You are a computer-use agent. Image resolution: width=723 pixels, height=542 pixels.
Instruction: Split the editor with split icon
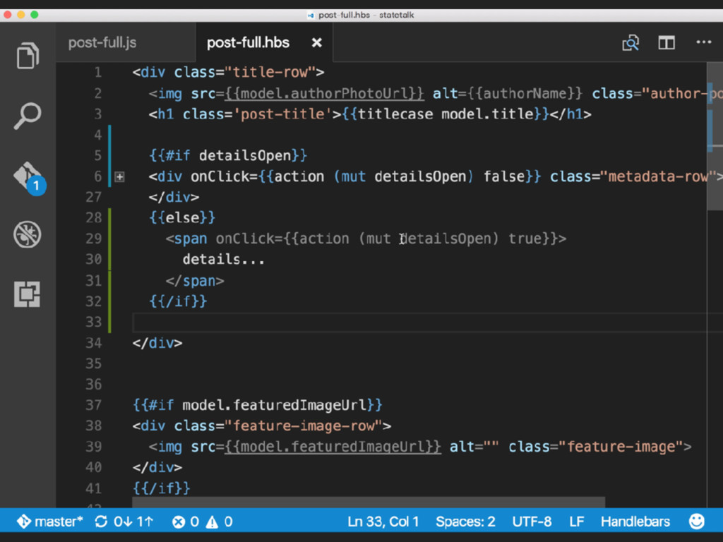667,43
